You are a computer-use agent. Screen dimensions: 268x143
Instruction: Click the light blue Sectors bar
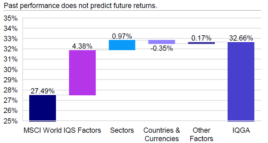coord(122,45)
